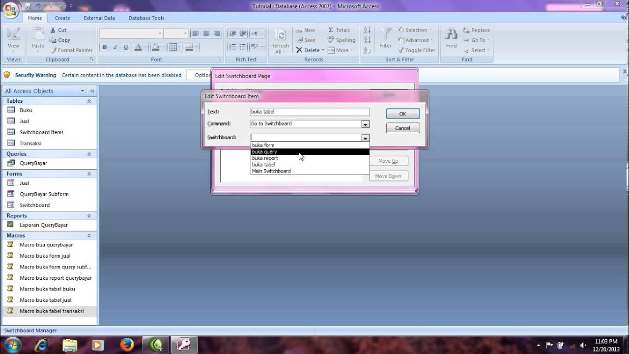
Task: Select buka form from list
Action: [310, 145]
